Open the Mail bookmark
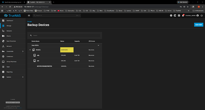The image size is (205, 110). click(9, 11)
